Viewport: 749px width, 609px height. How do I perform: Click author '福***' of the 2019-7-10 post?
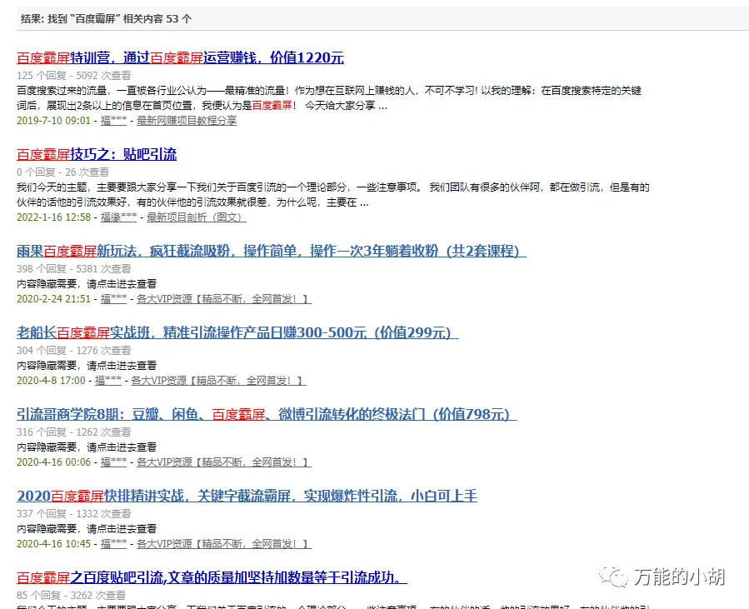pos(113,120)
